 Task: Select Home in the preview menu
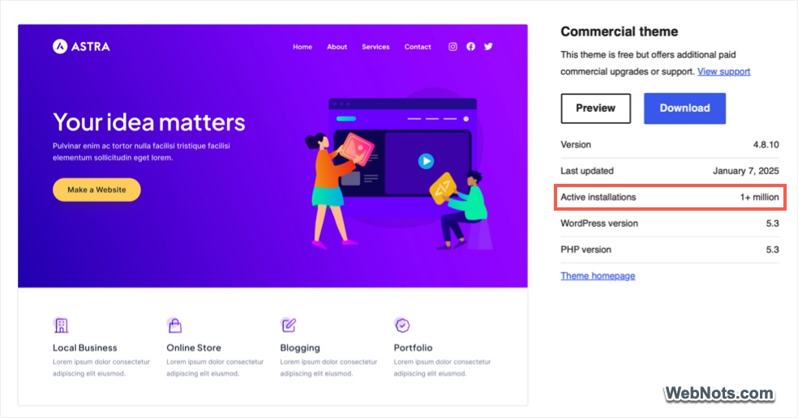coord(302,47)
